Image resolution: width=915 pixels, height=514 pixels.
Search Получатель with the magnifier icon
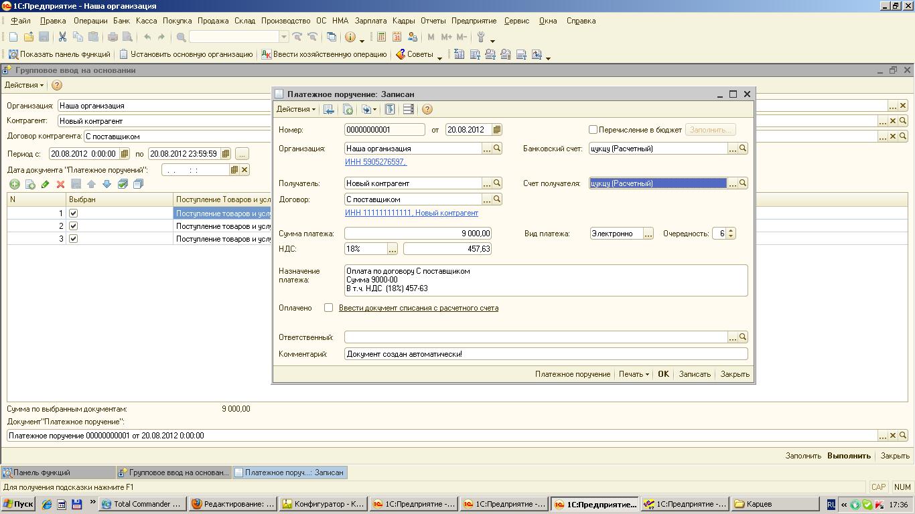click(x=497, y=183)
